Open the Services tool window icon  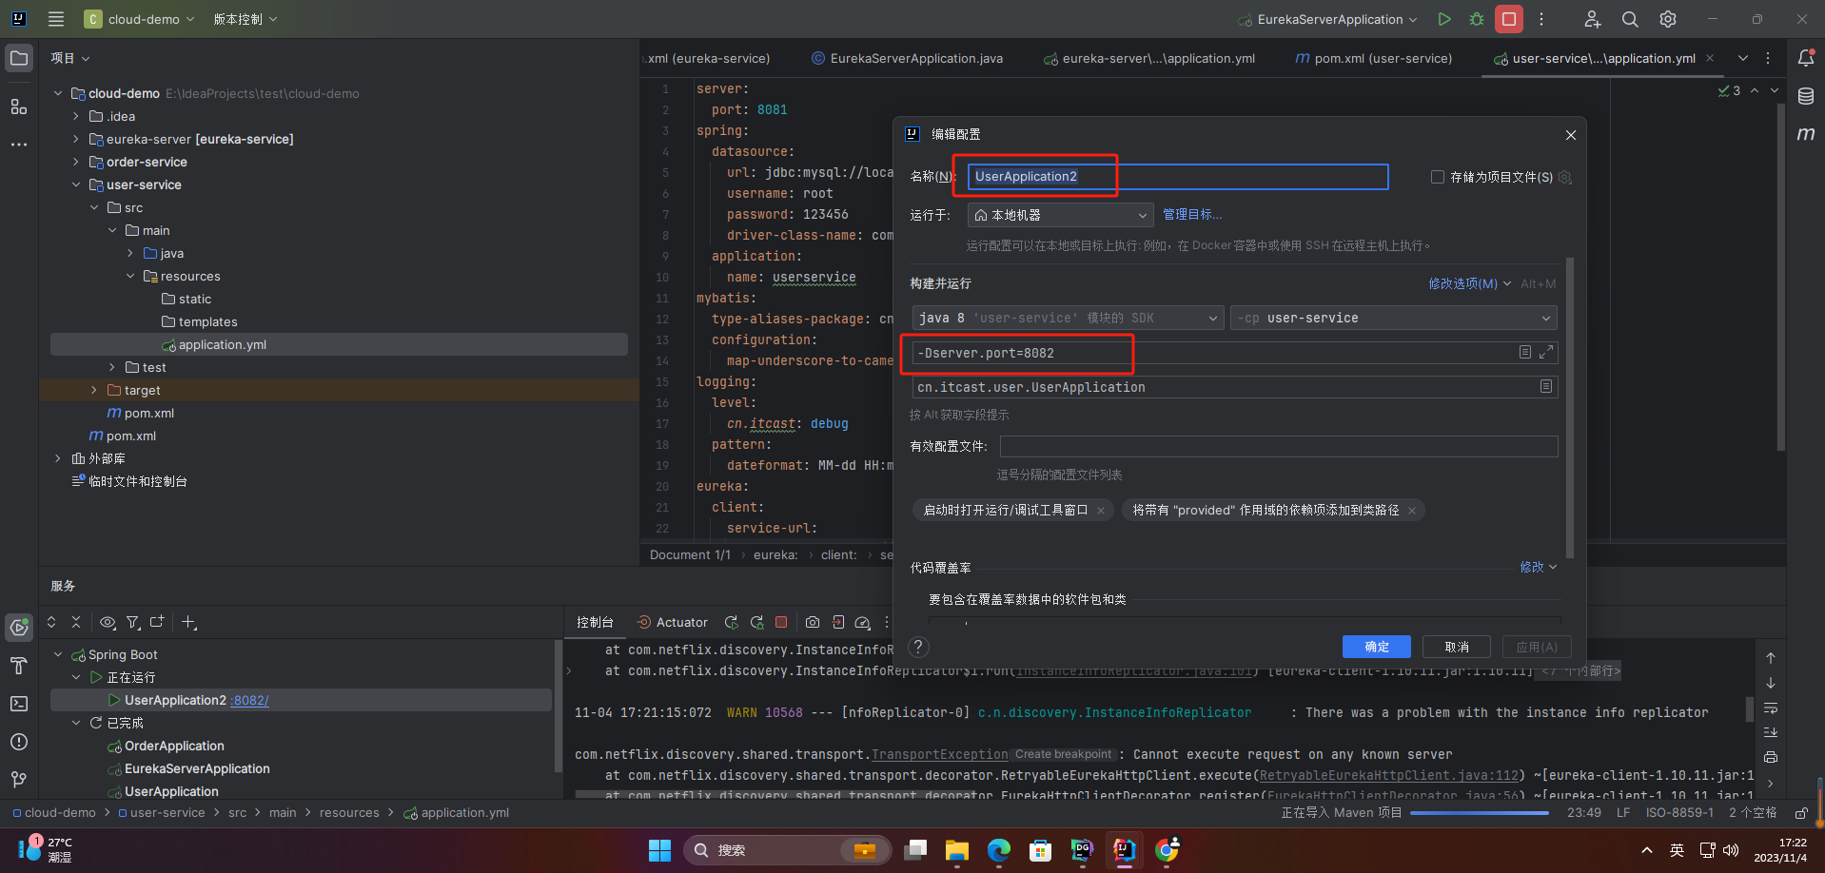[x=19, y=627]
